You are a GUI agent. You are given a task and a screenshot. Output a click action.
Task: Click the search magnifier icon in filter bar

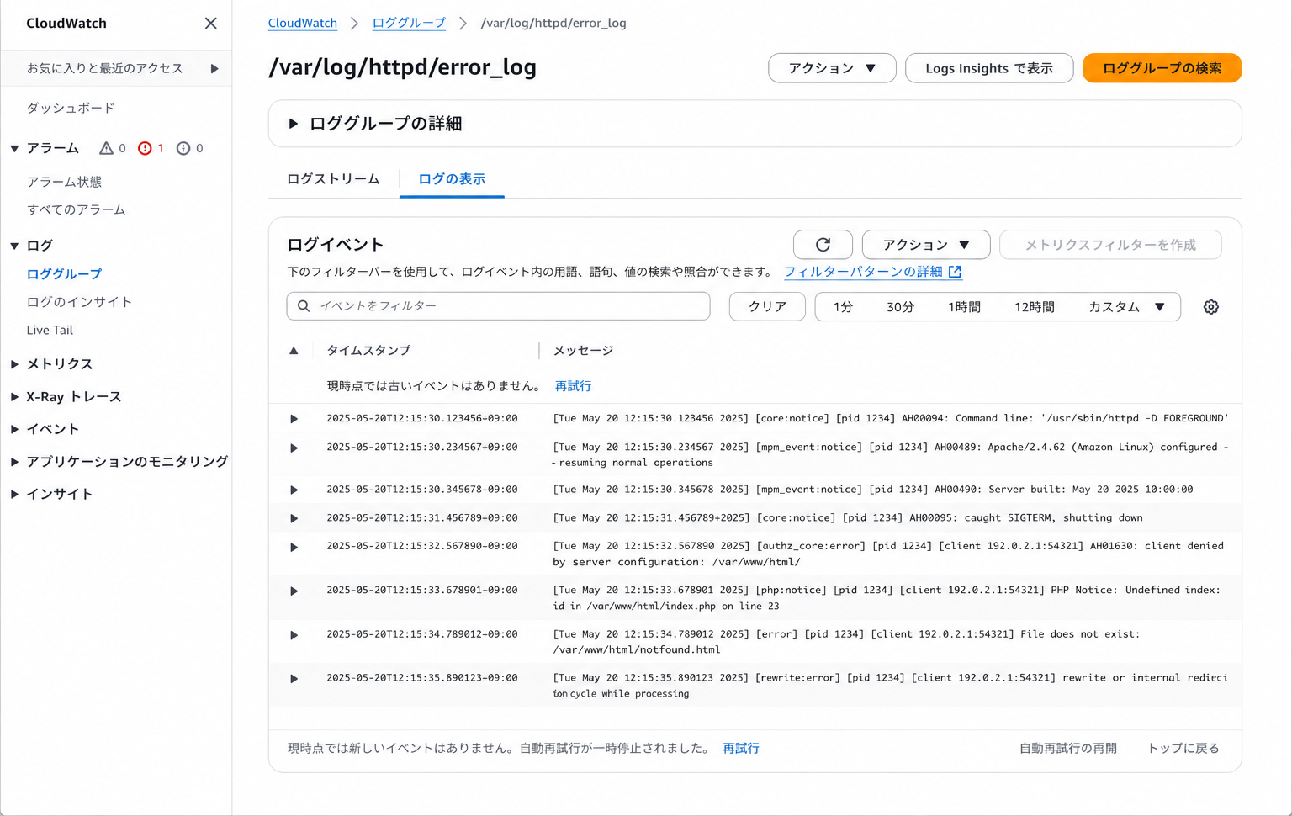(304, 306)
